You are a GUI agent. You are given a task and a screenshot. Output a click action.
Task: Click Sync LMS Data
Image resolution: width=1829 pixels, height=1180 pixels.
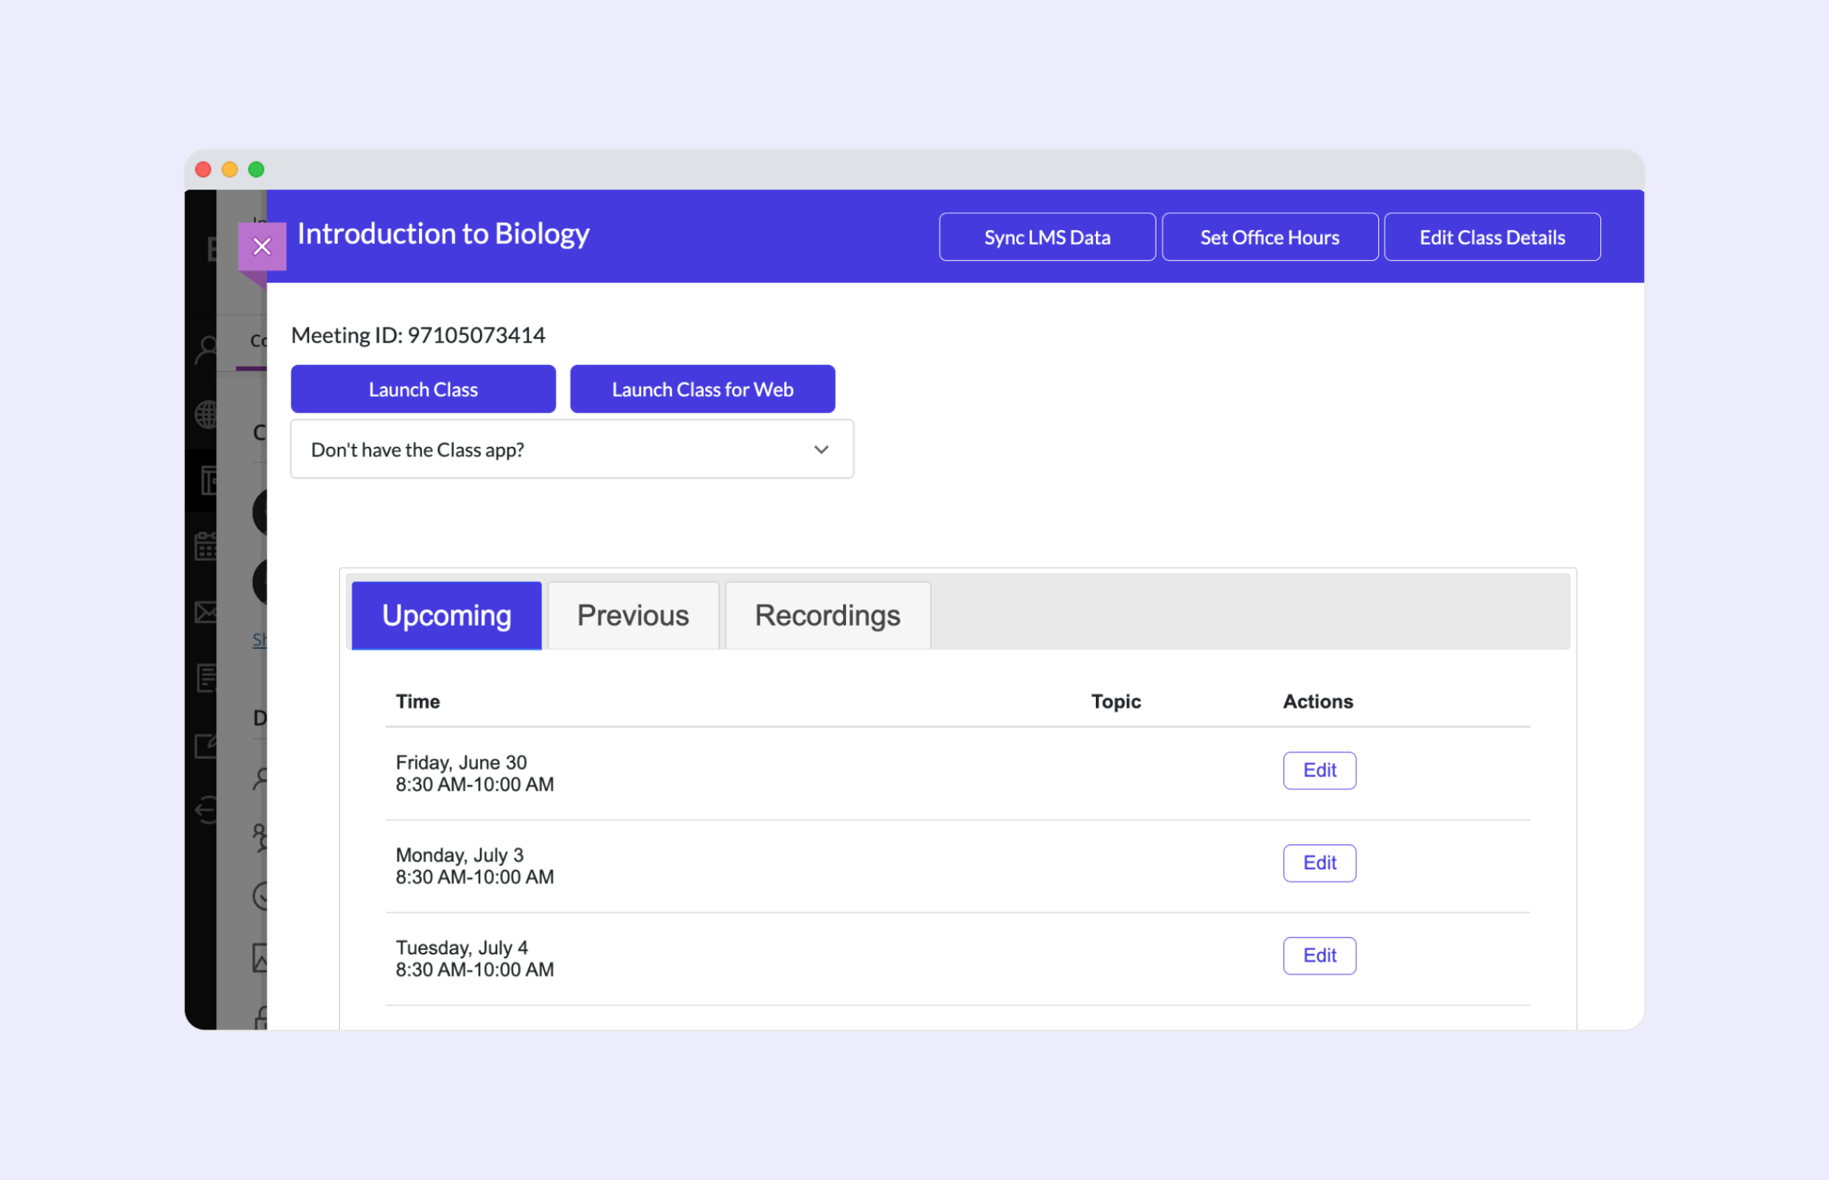[x=1047, y=237]
